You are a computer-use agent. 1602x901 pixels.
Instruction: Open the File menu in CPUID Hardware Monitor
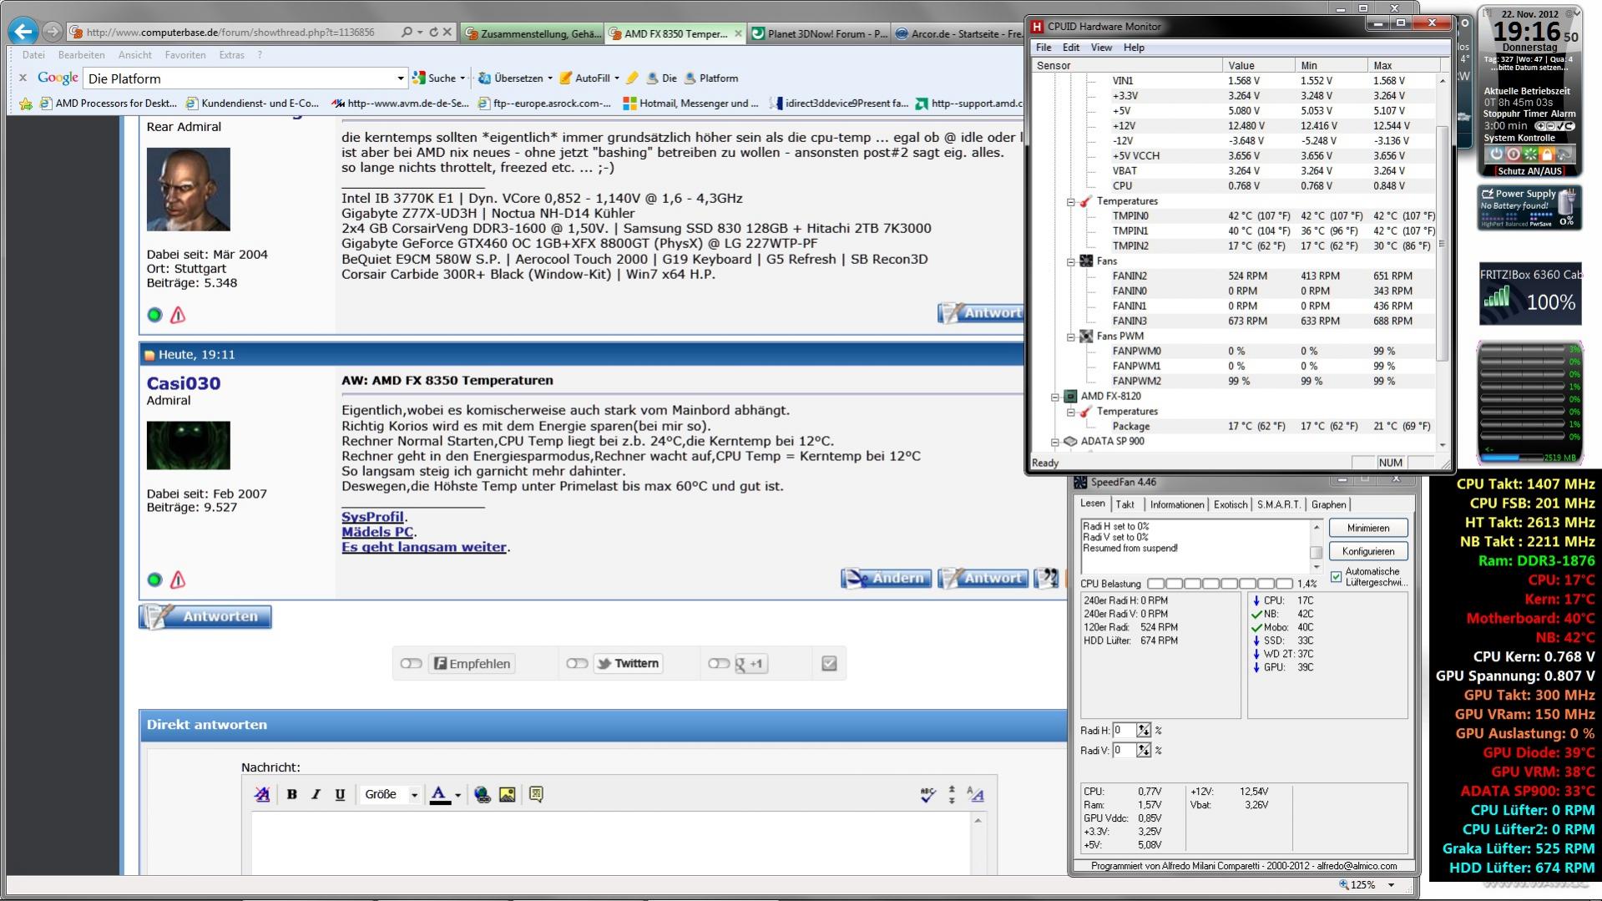click(x=1044, y=48)
